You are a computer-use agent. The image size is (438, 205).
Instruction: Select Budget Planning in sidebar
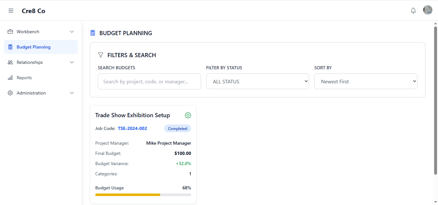34,47
